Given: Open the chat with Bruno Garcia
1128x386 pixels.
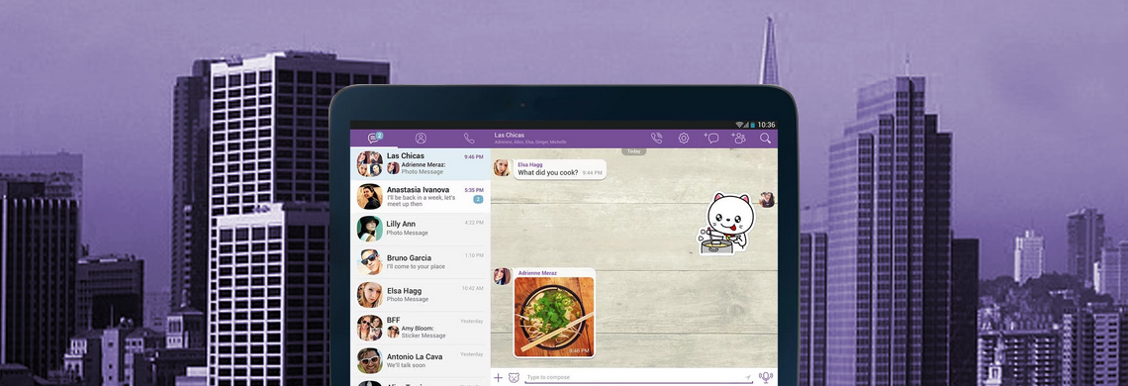Looking at the screenshot, I should [x=421, y=262].
